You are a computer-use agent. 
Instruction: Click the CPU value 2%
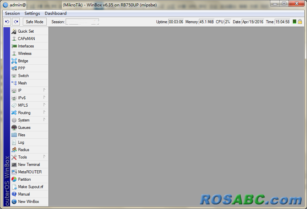(228, 22)
